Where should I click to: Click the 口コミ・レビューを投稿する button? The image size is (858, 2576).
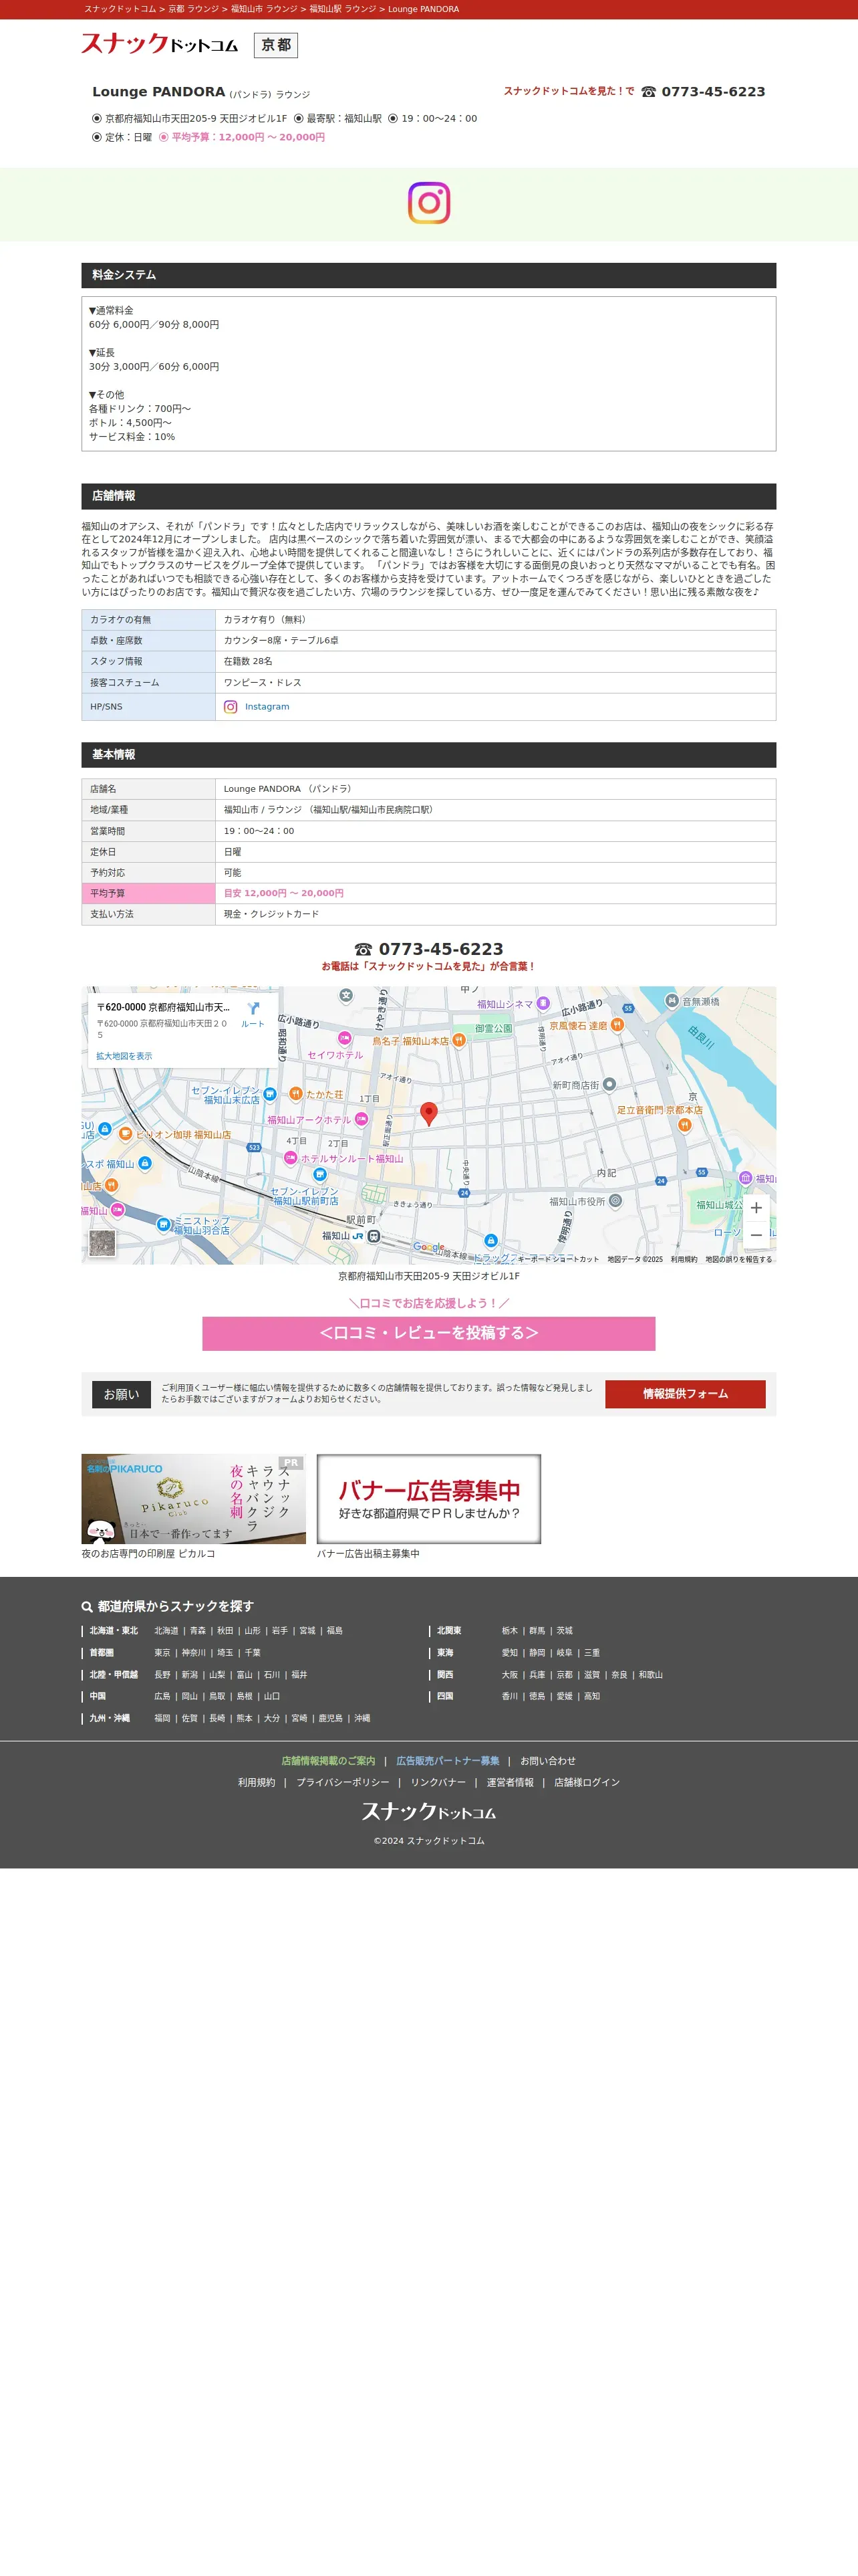[x=428, y=1333]
